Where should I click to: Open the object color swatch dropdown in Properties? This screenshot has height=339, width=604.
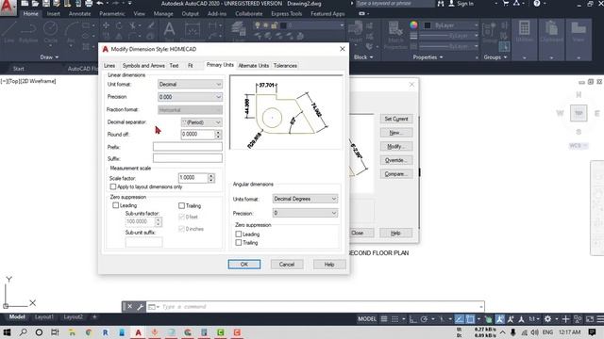pos(451,25)
